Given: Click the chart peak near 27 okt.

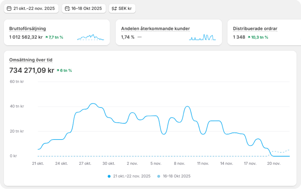Looking at the screenshot, I should click(93, 104).
